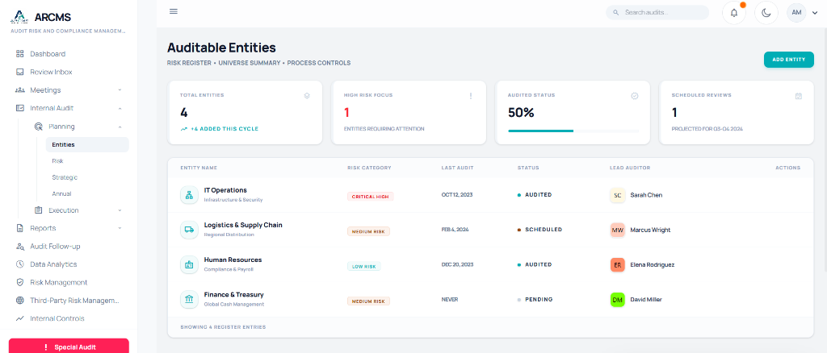Collapse the Planning submenu chevron
Screen dimensions: 827x353
(x=120, y=127)
